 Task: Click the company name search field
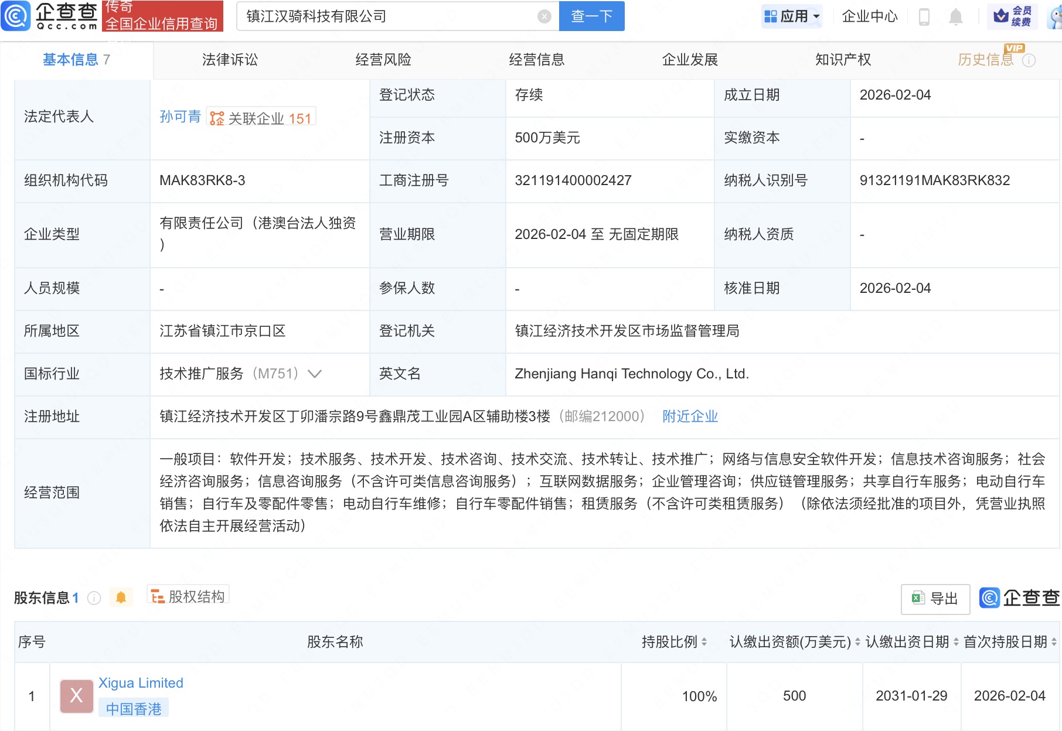pos(387,16)
